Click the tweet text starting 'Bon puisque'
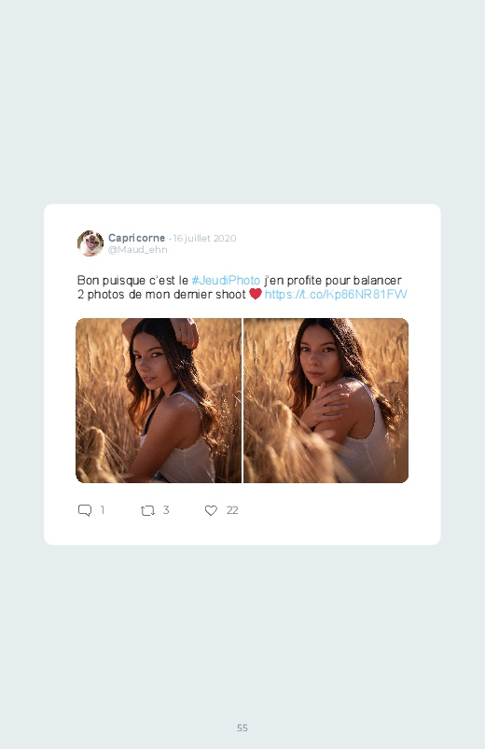 pos(242,287)
